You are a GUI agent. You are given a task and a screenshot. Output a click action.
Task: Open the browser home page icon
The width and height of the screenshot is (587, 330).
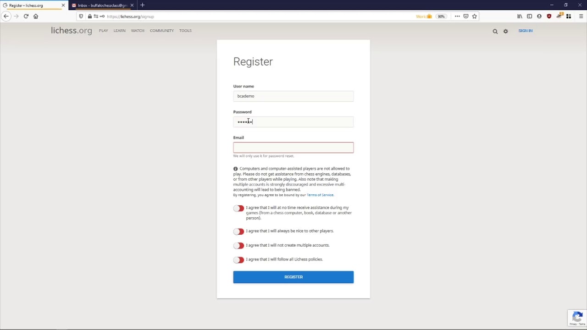36,16
